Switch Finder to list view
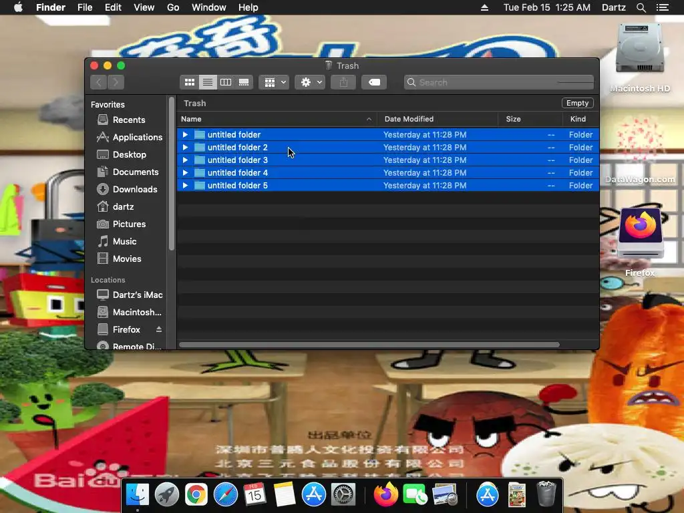The width and height of the screenshot is (684, 513). 208,82
